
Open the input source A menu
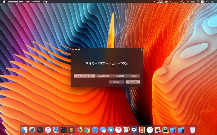(x=202, y=2)
